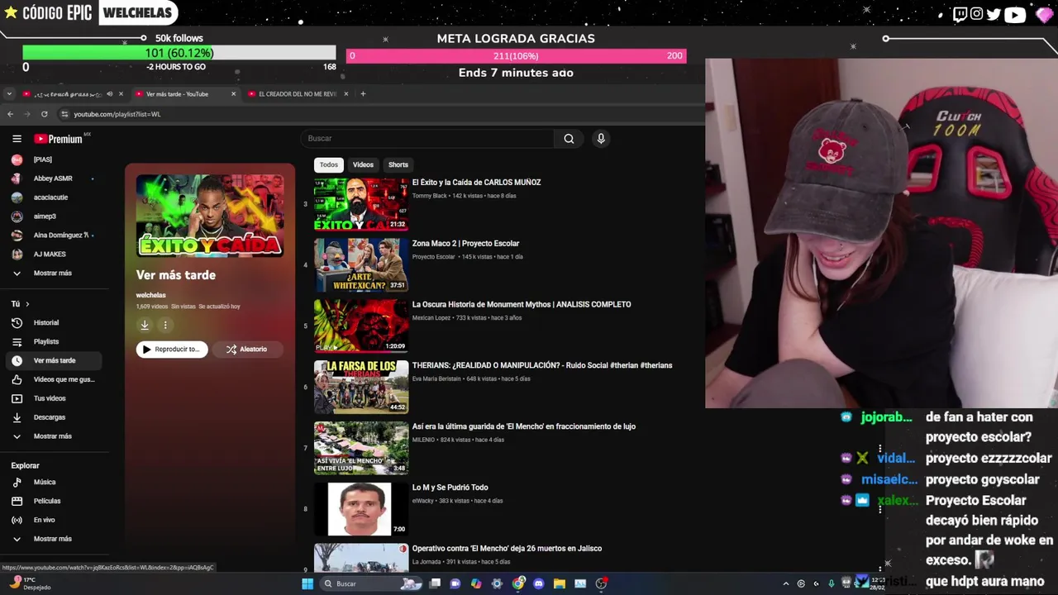Open Playlists in the sidebar
The image size is (1058, 595).
click(x=55, y=341)
